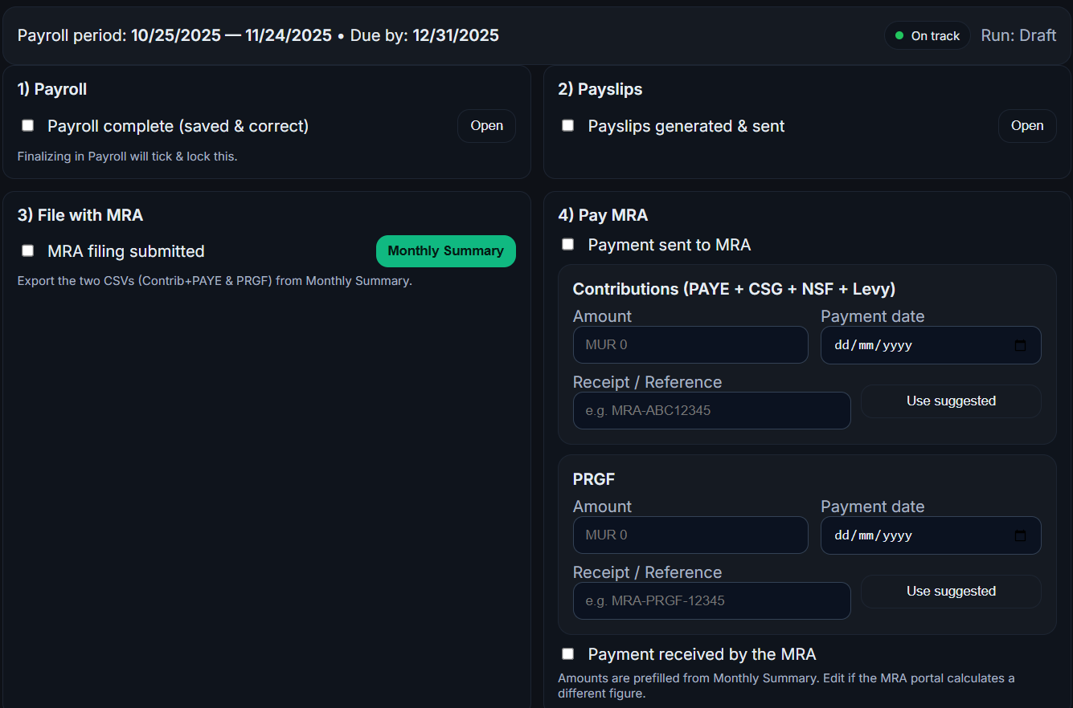Mark MRA filing submitted
This screenshot has height=708, width=1073.
coord(27,250)
